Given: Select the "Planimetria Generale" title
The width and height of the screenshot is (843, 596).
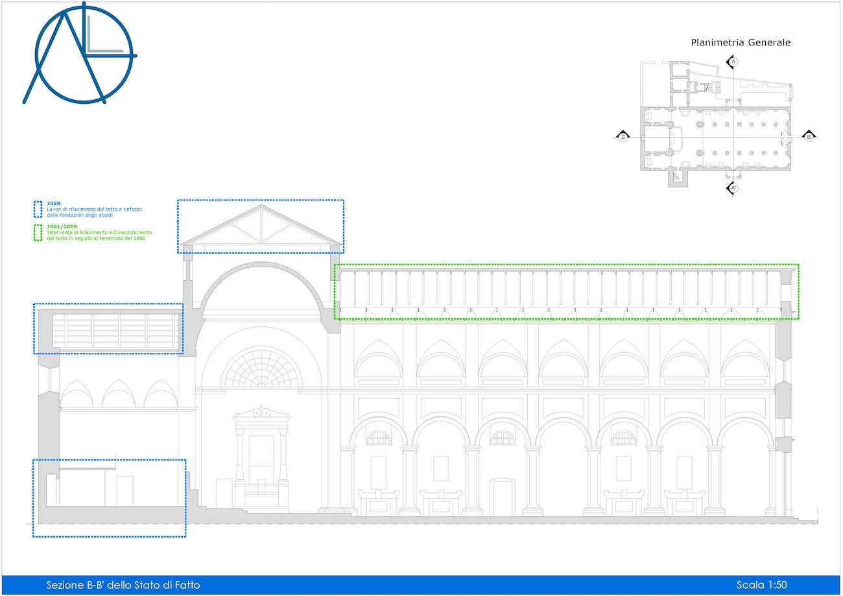Looking at the screenshot, I should click(741, 43).
